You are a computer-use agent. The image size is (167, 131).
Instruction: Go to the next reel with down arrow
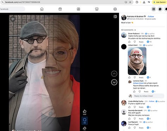(114, 82)
